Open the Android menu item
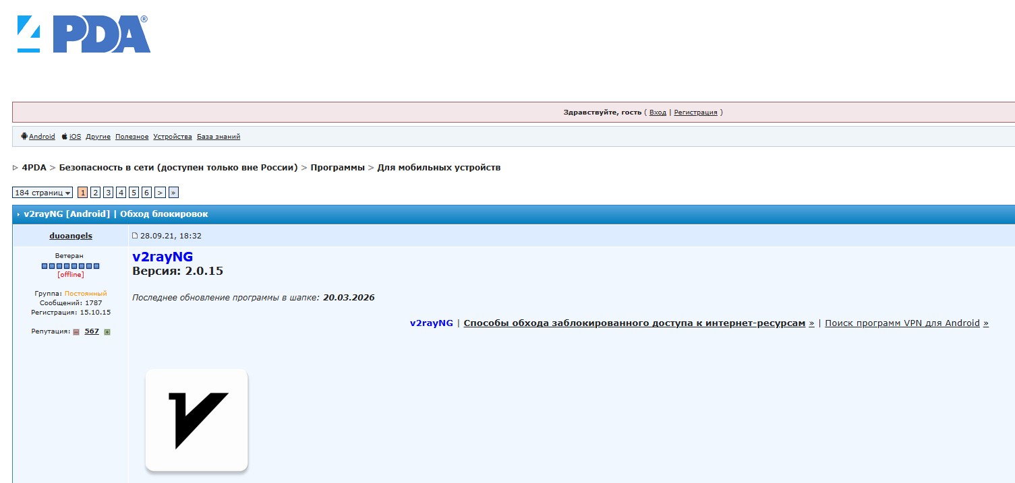The height and width of the screenshot is (483, 1015). (x=42, y=137)
